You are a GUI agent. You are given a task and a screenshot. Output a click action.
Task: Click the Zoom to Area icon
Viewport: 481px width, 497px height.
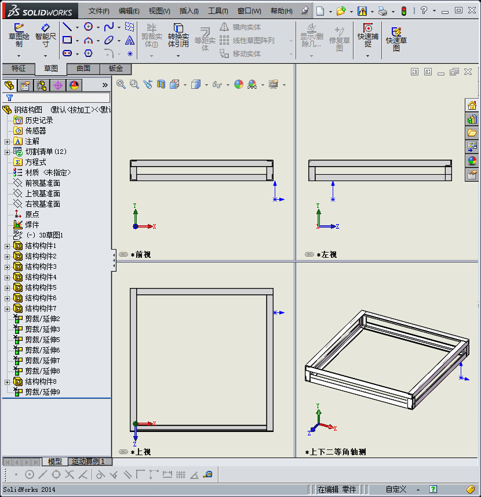pyautogui.click(x=134, y=84)
